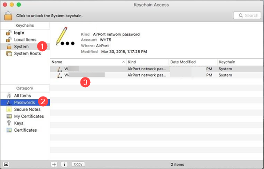Image resolution: width=264 pixels, height=169 pixels.
Task: Click the All Items keys icon
Action: (9, 95)
